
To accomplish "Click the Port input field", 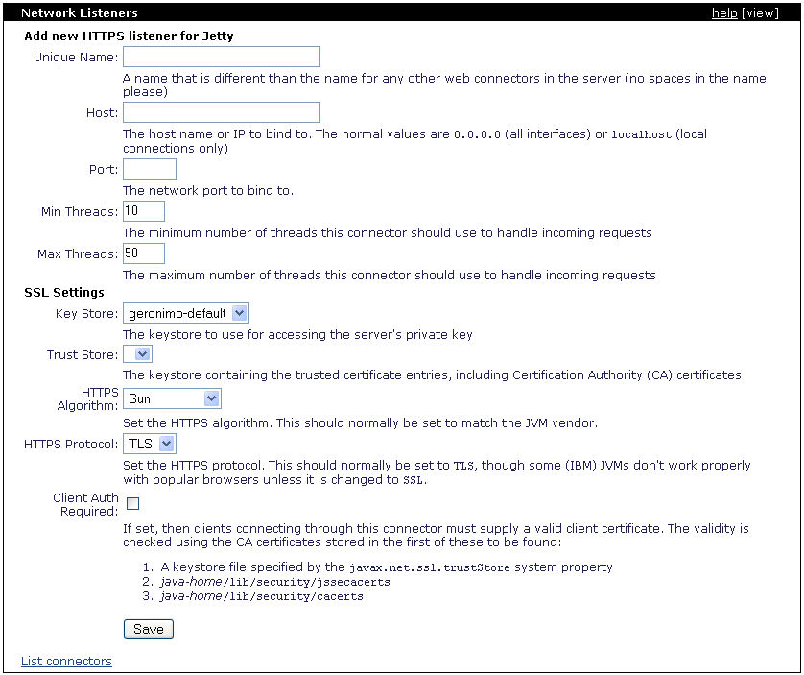I will [150, 169].
